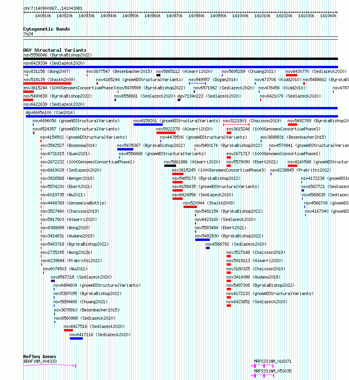The width and height of the screenshot is (349, 380).
Task: Open nsv4524357 gnomAD variant label
Action: [x=76, y=129]
